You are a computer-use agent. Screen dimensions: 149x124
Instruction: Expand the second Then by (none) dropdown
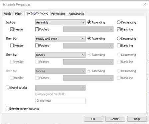pyautogui.click(x=60, y=55)
